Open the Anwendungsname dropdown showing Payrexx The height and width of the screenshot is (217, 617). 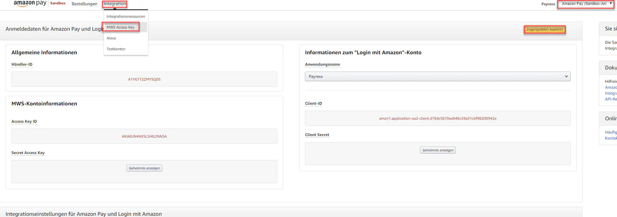tap(437, 77)
